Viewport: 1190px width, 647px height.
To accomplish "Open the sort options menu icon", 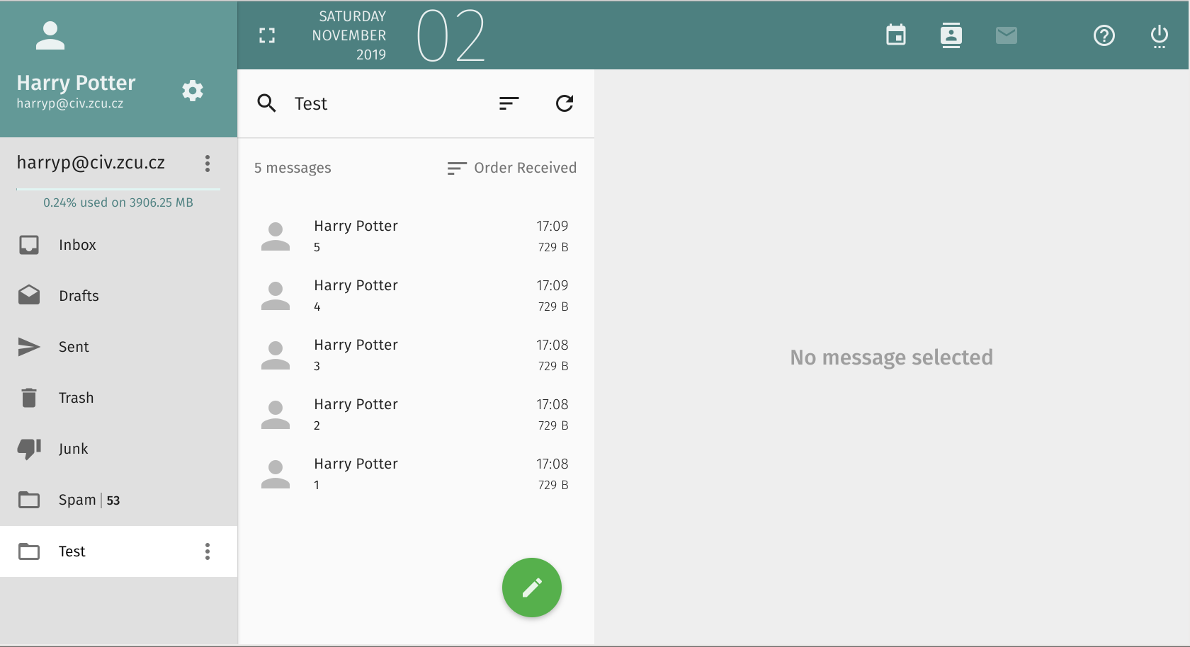I will click(509, 103).
